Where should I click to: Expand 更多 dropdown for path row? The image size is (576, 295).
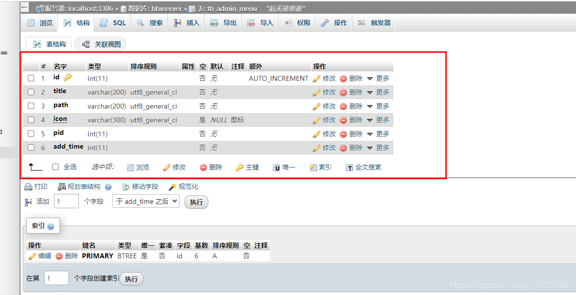pyautogui.click(x=378, y=106)
